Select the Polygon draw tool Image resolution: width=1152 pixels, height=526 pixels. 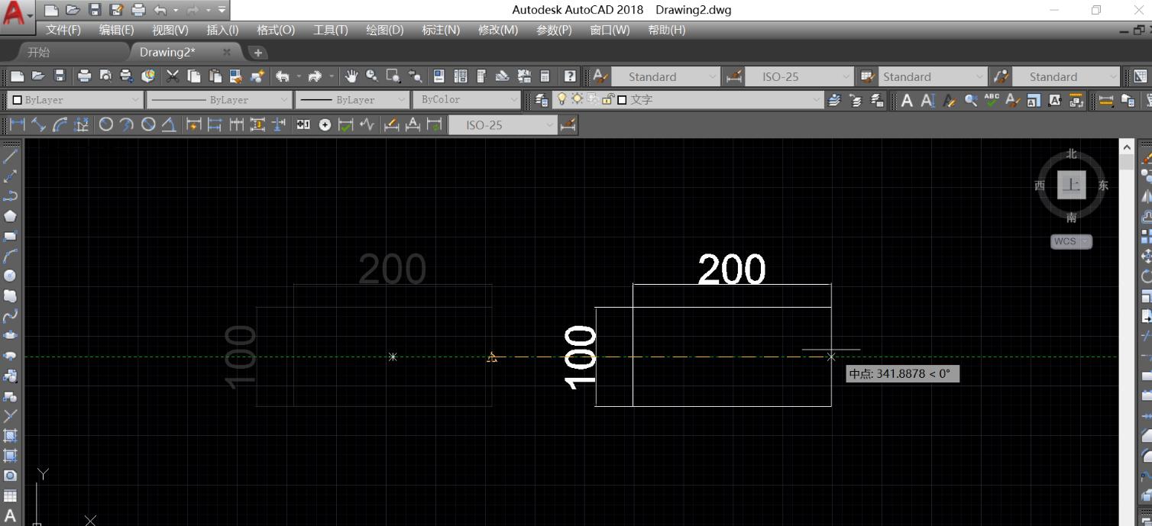11,216
